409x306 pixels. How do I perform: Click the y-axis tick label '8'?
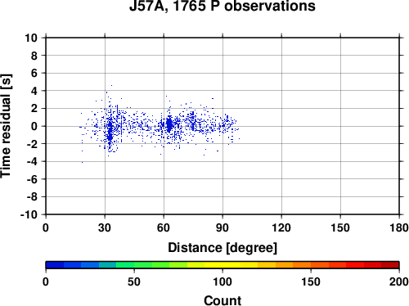point(34,56)
